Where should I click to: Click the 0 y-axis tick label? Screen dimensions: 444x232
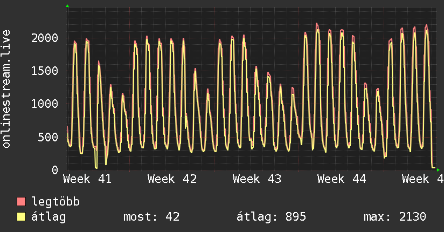click(55, 170)
